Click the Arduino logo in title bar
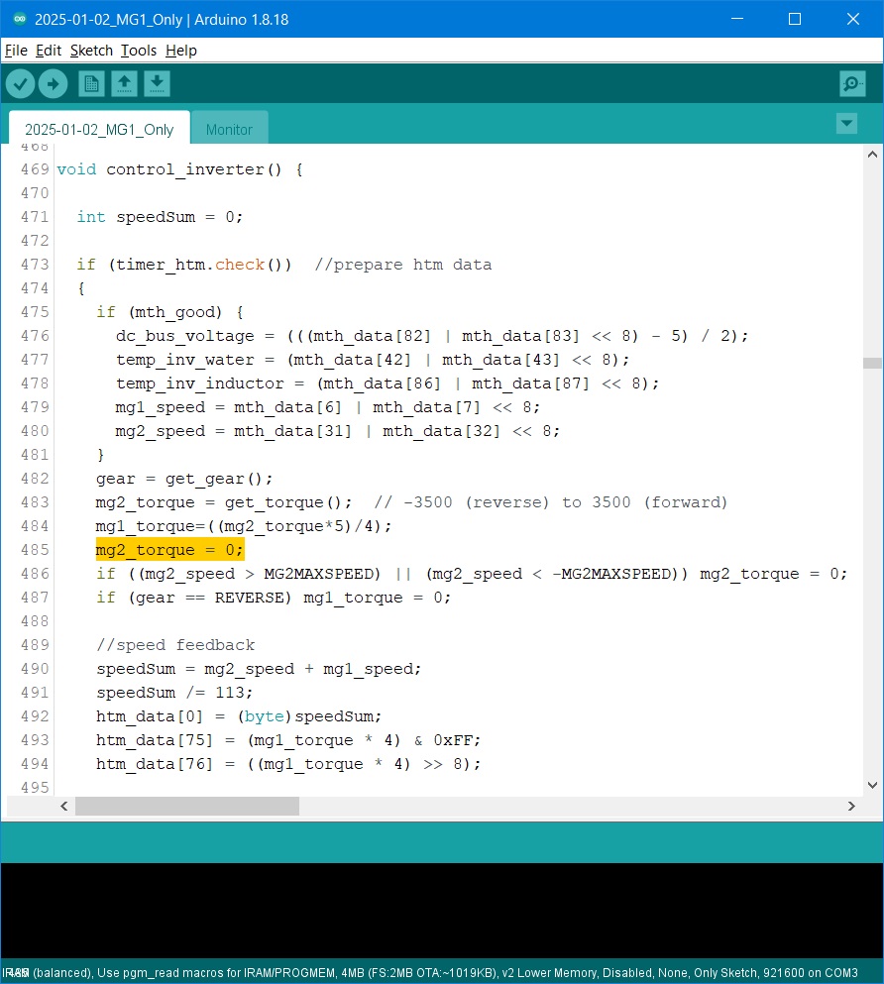The width and height of the screenshot is (884, 984). point(19,19)
